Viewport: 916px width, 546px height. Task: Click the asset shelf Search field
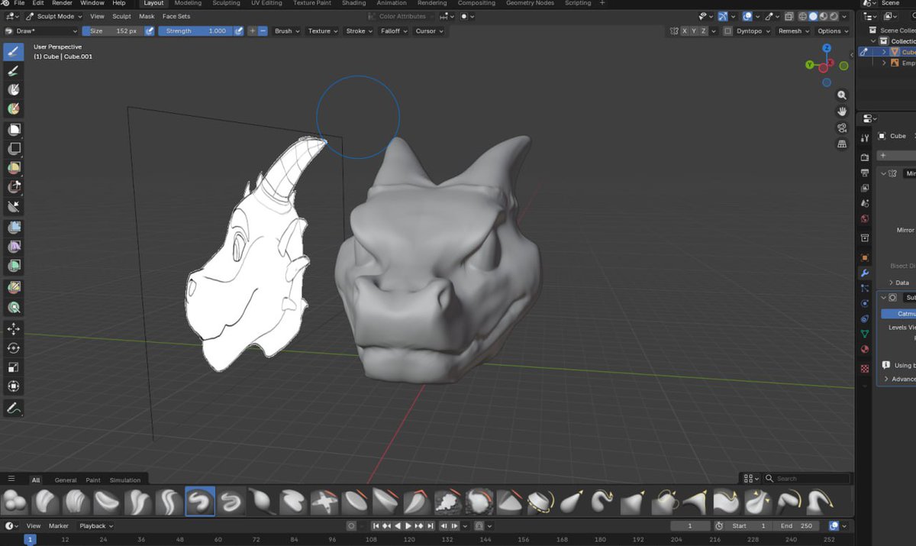tap(807, 479)
